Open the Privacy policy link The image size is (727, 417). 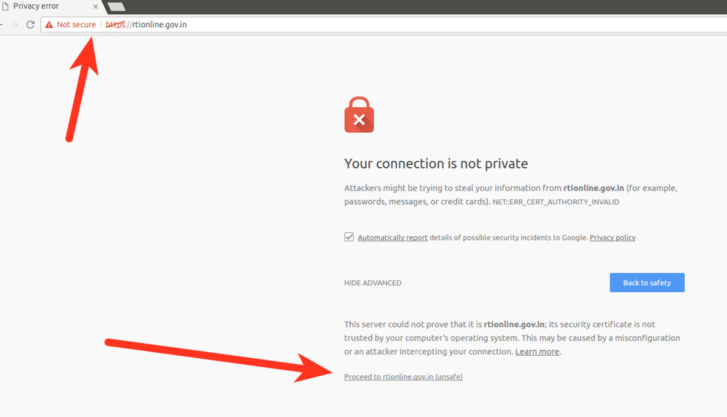click(x=612, y=238)
